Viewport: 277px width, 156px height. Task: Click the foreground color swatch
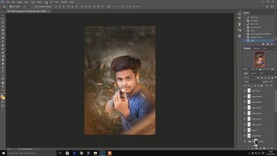[2, 97]
